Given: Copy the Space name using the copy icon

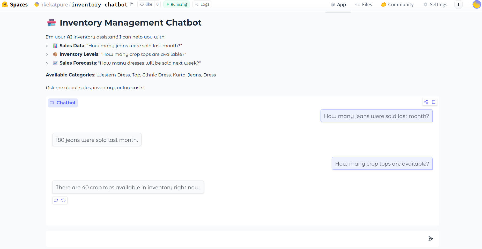Looking at the screenshot, I should [x=132, y=4].
